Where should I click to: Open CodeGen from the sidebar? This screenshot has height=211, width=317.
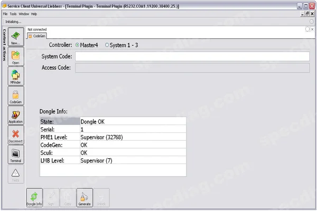(16, 95)
